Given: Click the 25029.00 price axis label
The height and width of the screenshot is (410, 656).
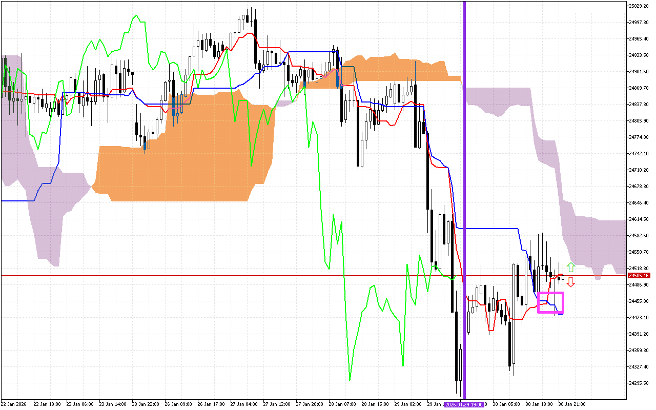Looking at the screenshot, I should click(639, 6).
